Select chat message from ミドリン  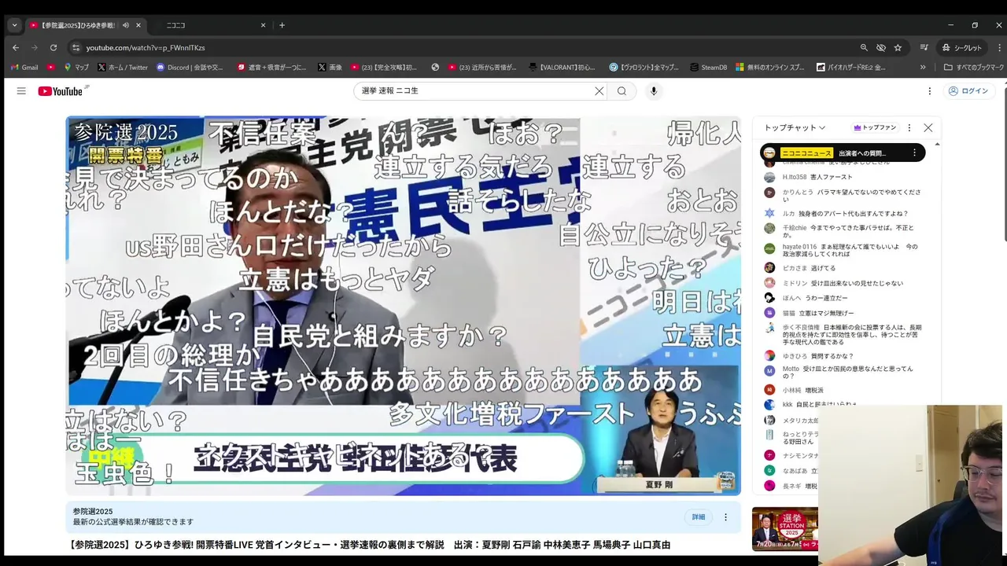pos(846,283)
